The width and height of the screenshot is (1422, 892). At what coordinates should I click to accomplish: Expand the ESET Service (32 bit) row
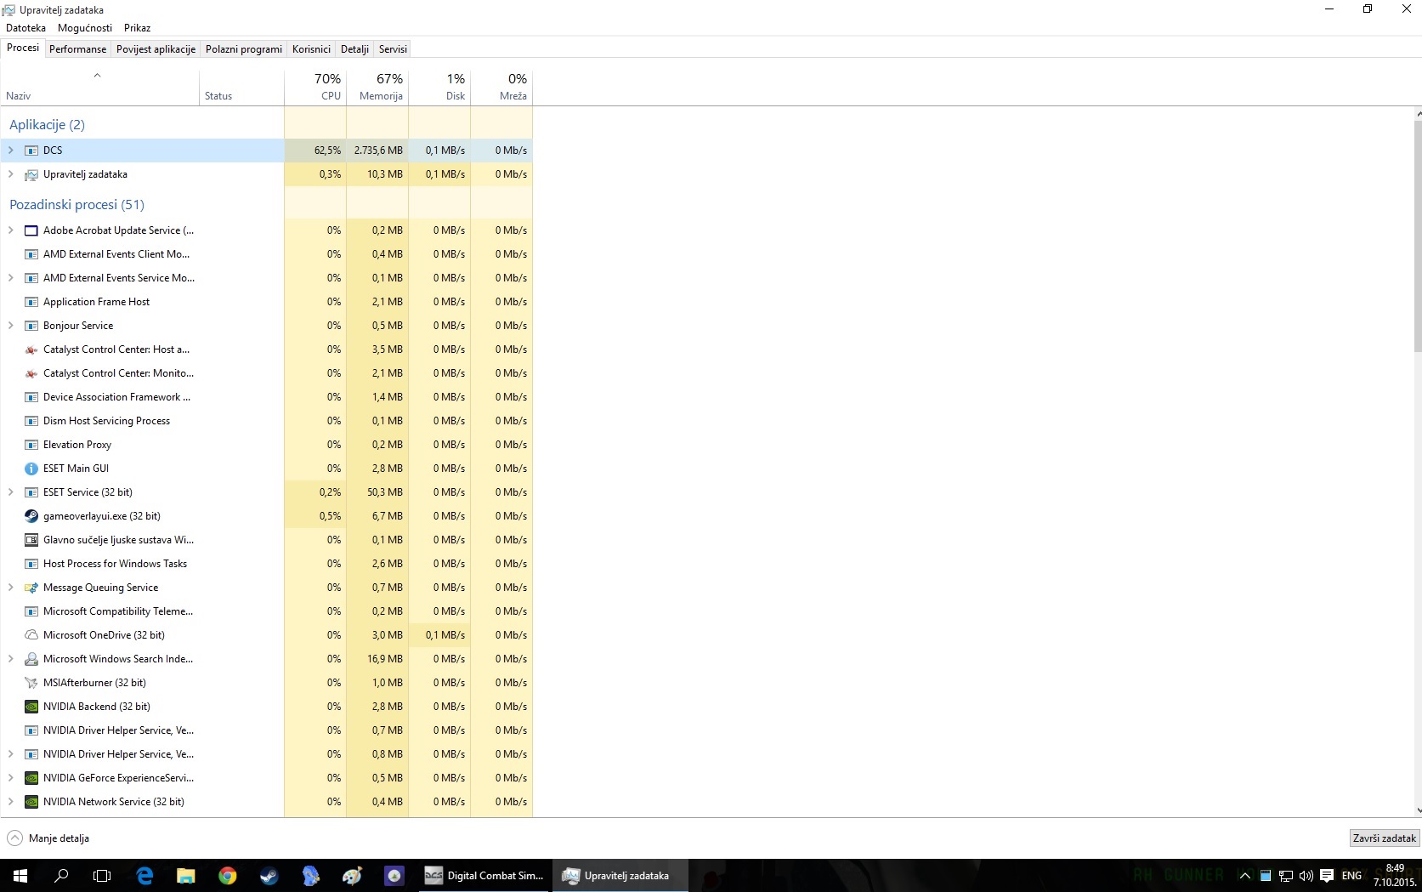[11, 492]
